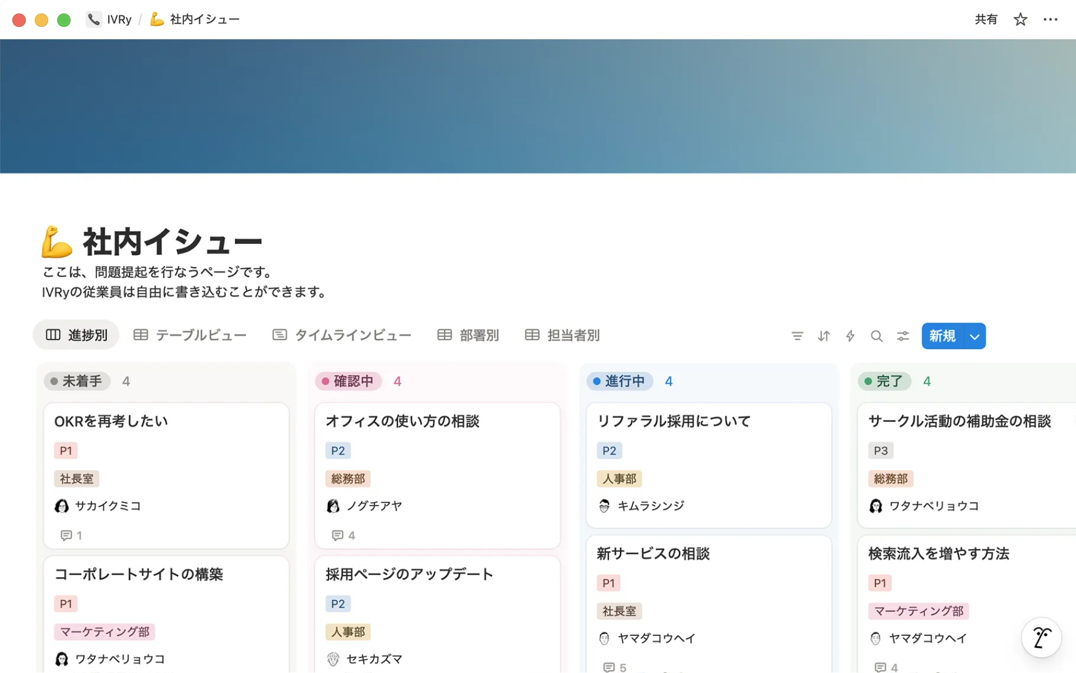This screenshot has width=1076, height=673.
Task: Open the filter options icon
Action: pyautogui.click(x=797, y=335)
